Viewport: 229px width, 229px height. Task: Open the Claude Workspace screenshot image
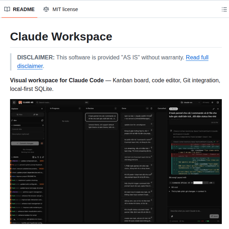(116, 161)
